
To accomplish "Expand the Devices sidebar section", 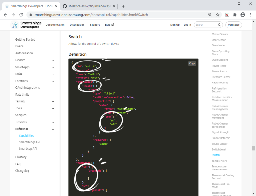I will [53, 60].
